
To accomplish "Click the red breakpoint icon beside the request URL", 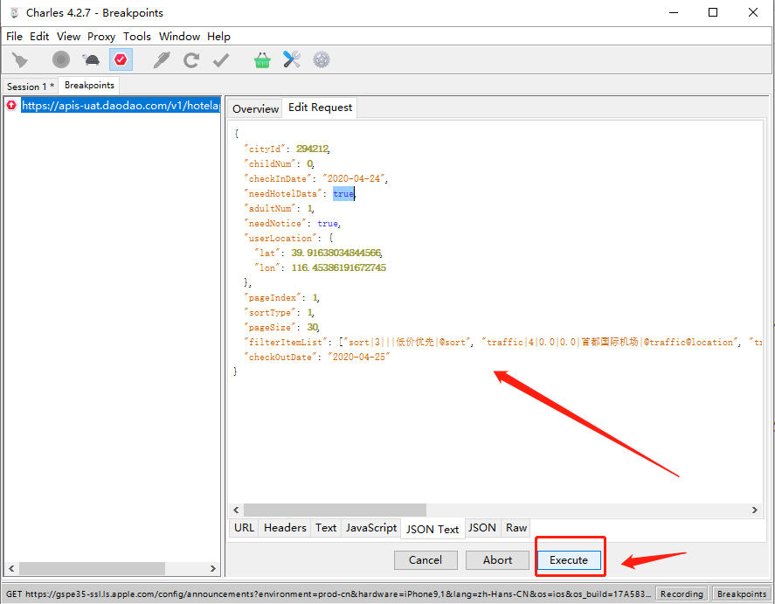I will point(12,105).
